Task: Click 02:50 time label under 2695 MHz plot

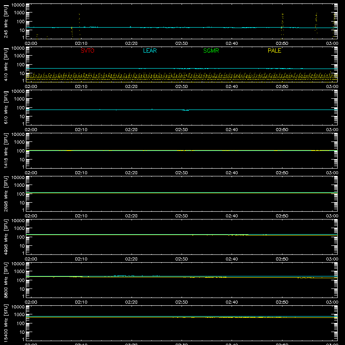Action: coord(282,216)
